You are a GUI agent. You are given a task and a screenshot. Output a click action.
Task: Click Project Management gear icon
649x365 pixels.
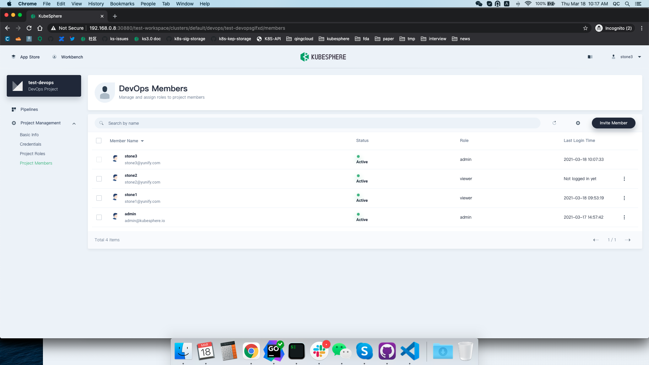[14, 123]
